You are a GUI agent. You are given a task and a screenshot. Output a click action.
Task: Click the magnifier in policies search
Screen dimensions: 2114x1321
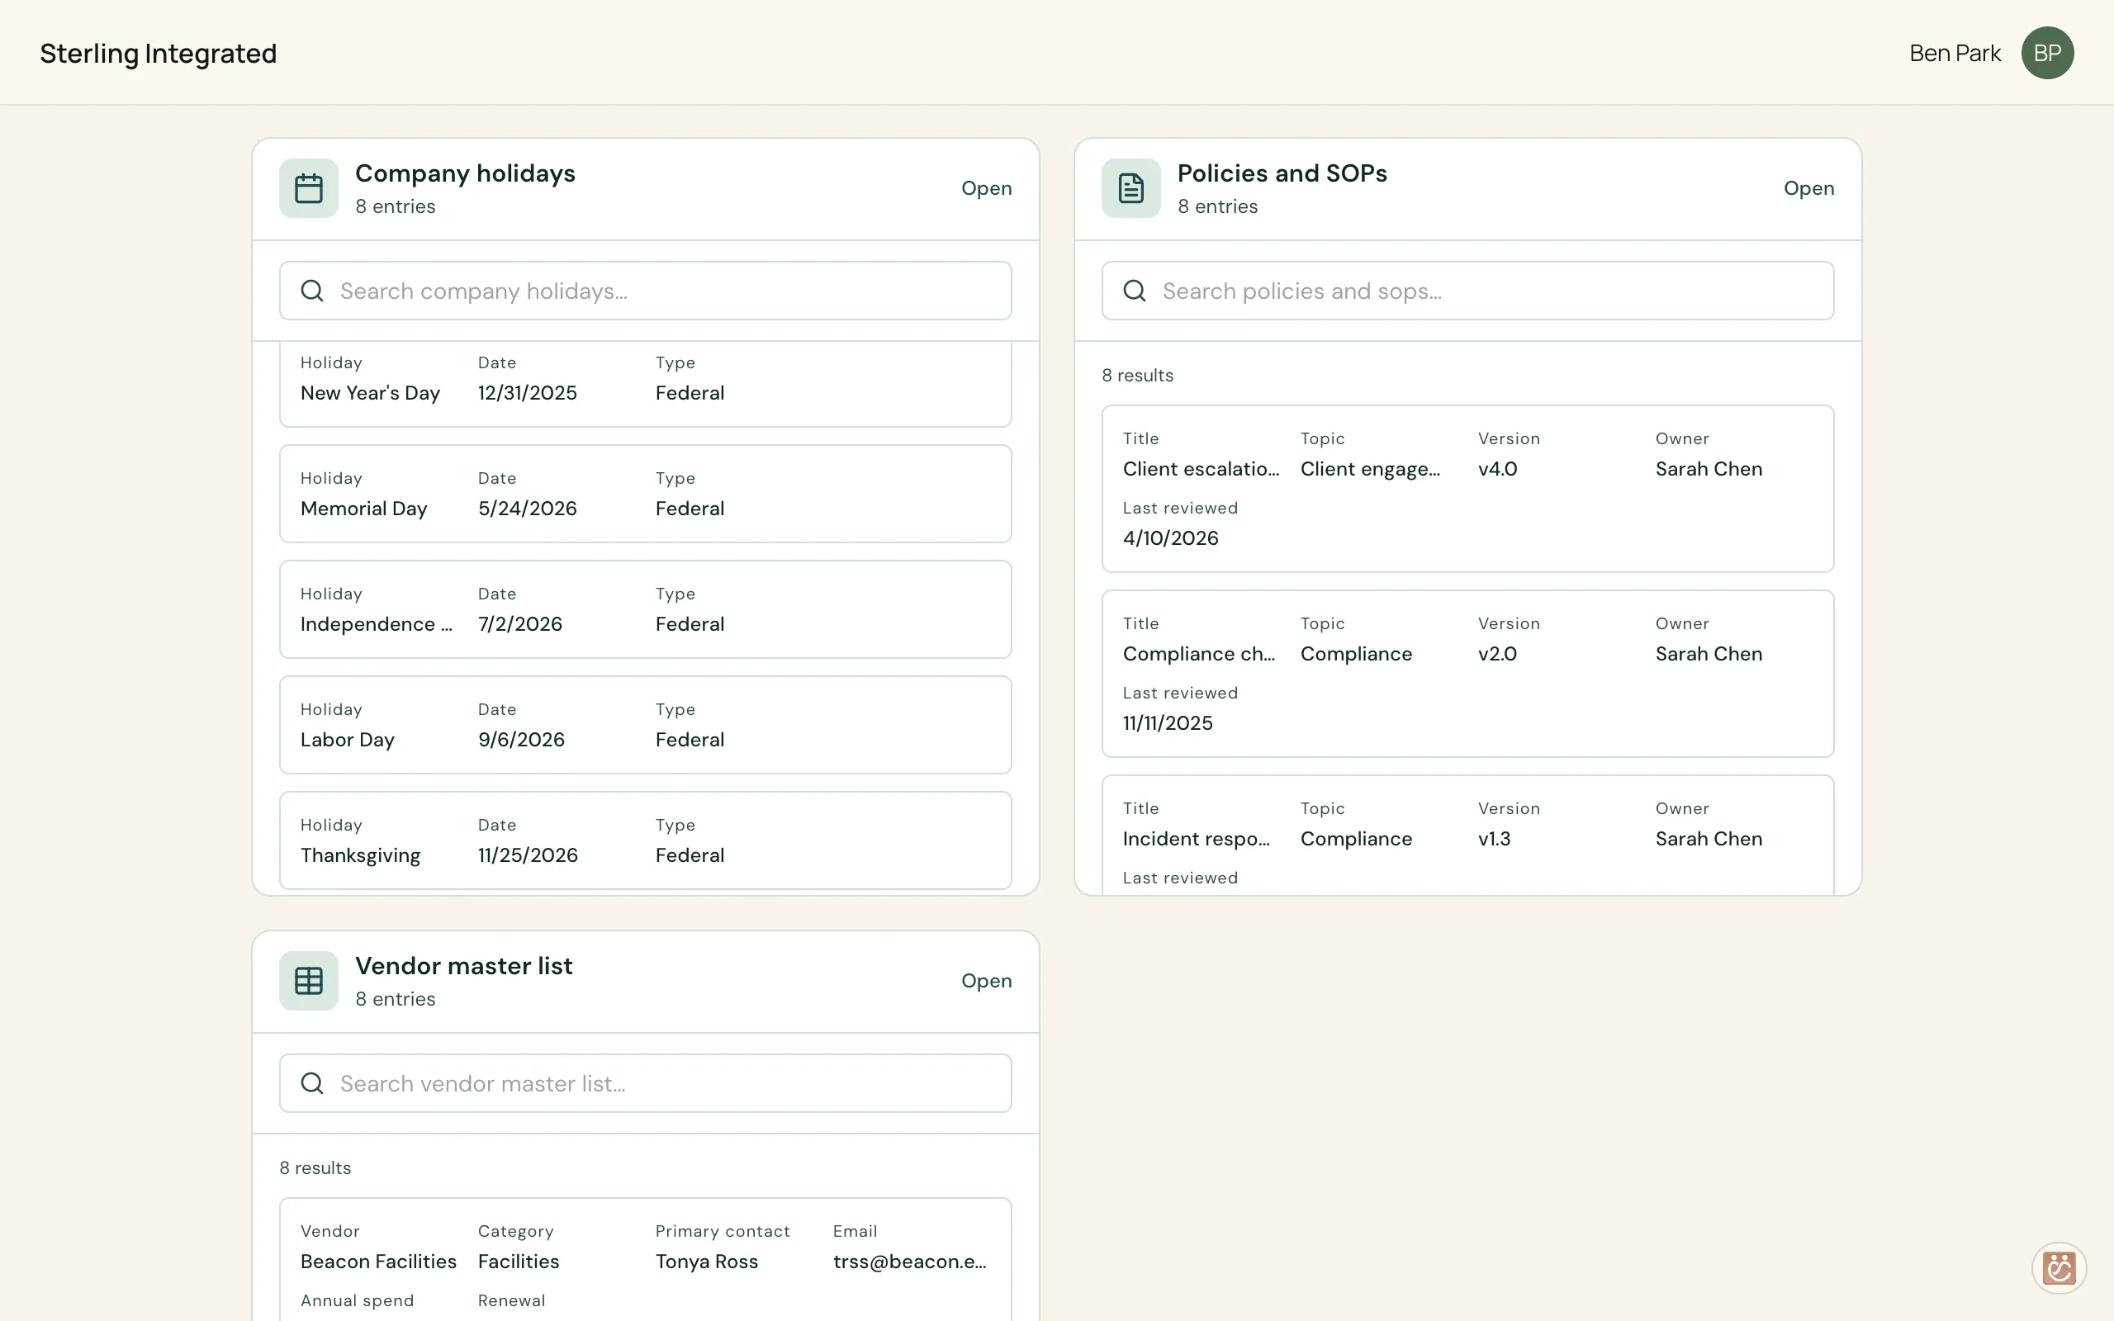[1134, 291]
